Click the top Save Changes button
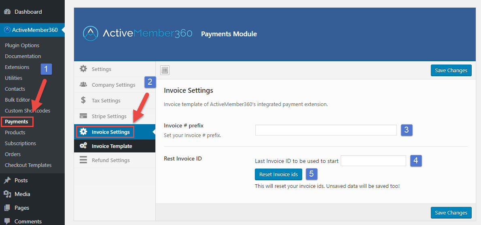This screenshot has width=481, height=225. click(451, 70)
